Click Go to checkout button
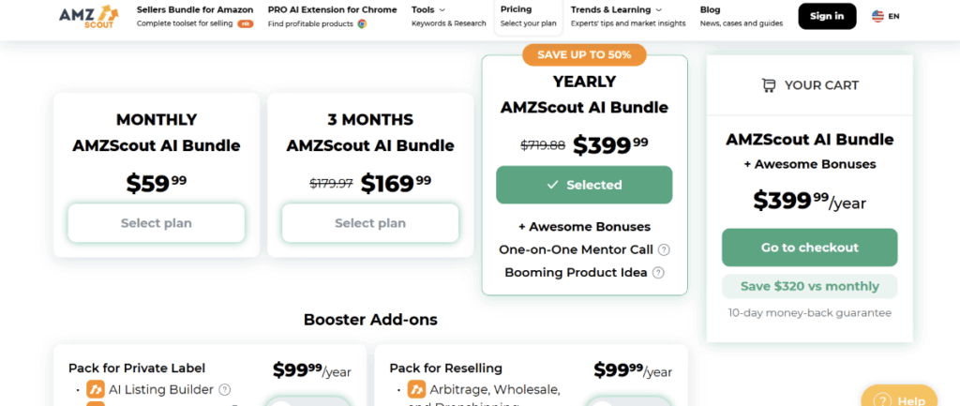This screenshot has height=406, width=960. 809,248
